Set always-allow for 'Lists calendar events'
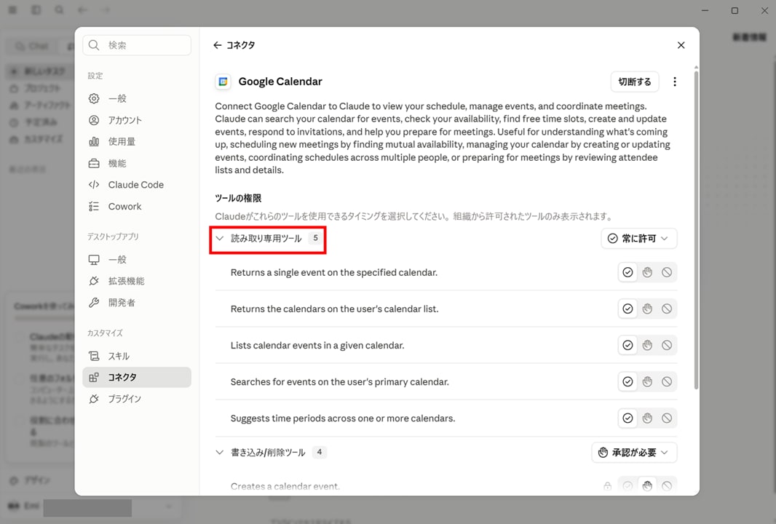The width and height of the screenshot is (776, 524). [x=627, y=346]
